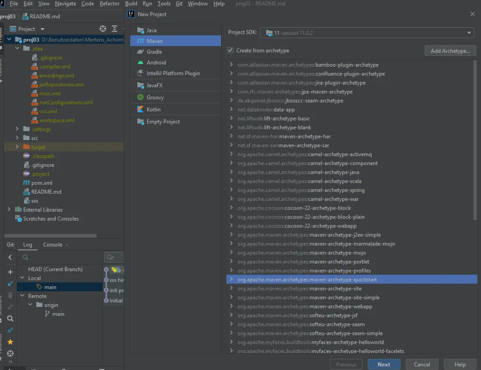
Task: Uncheck Create from archetype checkbox
Action: pyautogui.click(x=230, y=50)
